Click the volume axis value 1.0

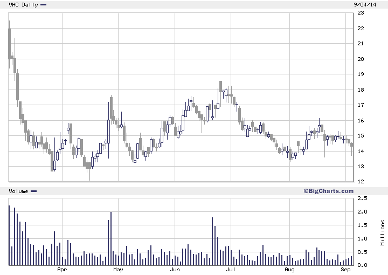pyautogui.click(x=362, y=239)
